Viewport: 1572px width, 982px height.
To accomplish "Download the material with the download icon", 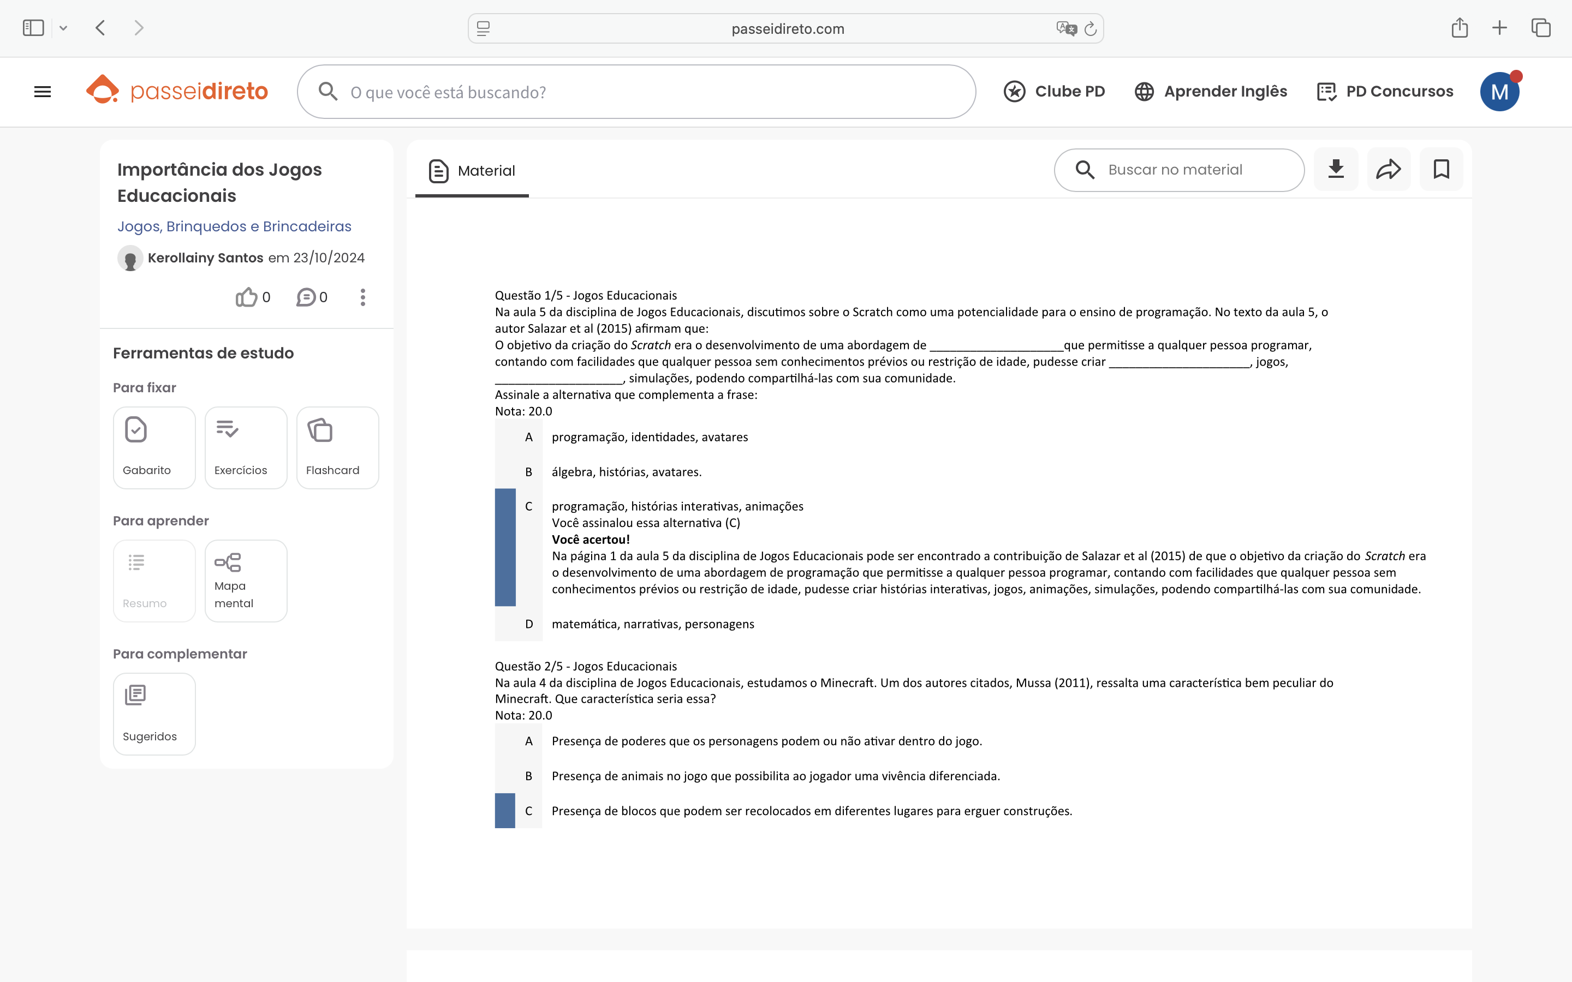I will coord(1336,170).
